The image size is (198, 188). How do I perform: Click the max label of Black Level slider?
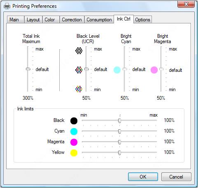coord(98,49)
